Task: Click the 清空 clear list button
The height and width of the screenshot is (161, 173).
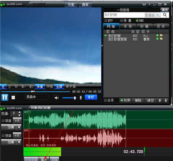Action: point(151,100)
